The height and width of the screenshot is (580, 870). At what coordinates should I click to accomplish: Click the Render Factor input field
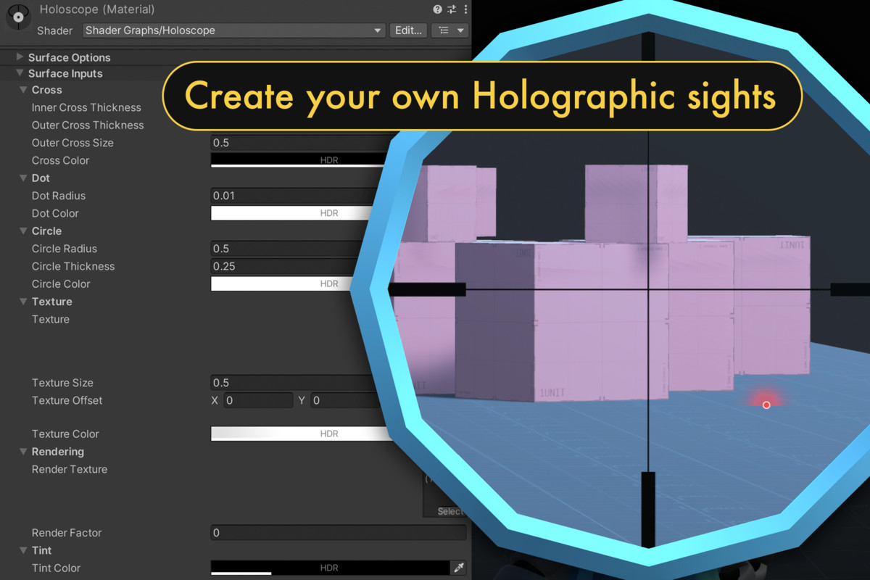[338, 533]
